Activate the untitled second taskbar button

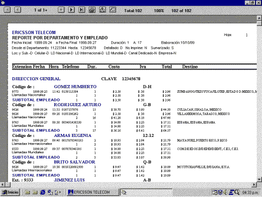coord(146,192)
